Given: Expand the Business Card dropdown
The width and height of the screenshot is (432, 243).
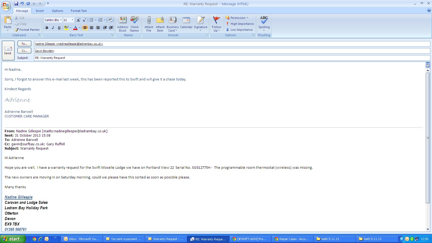Looking at the screenshot, I should click(176, 31).
